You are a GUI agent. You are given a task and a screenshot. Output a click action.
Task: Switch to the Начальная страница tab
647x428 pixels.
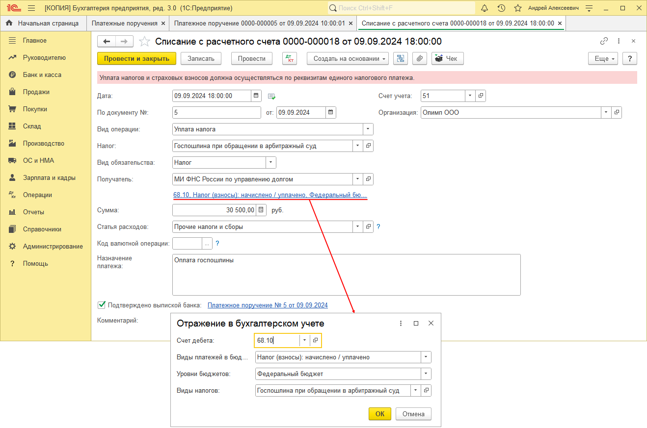(43, 23)
